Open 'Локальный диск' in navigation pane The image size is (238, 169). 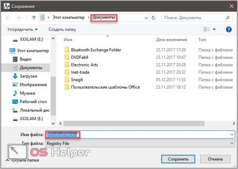[x=31, y=110]
